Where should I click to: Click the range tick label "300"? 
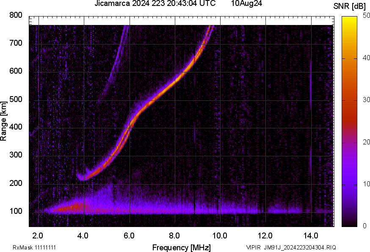point(16,155)
